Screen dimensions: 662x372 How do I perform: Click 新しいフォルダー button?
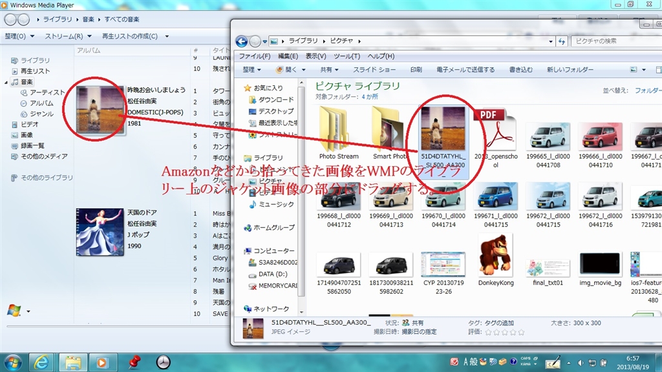click(x=570, y=70)
